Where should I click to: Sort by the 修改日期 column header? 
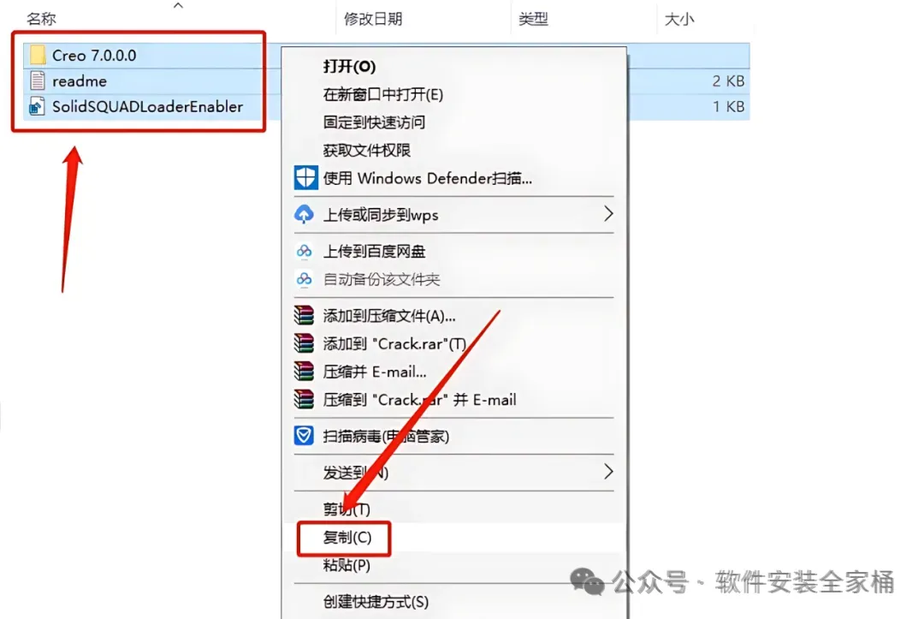[x=373, y=19]
